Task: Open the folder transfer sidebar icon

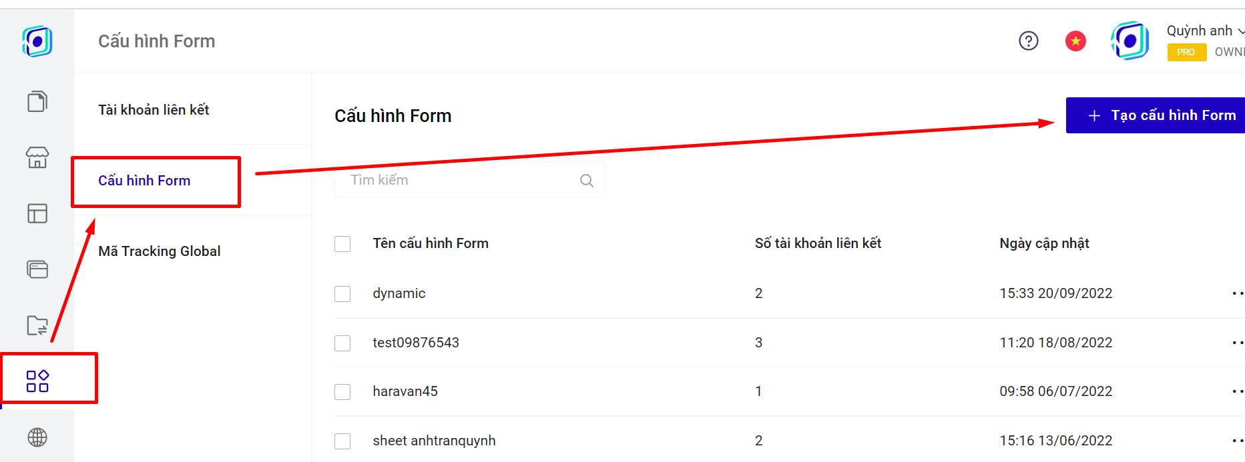Action: pyautogui.click(x=37, y=325)
